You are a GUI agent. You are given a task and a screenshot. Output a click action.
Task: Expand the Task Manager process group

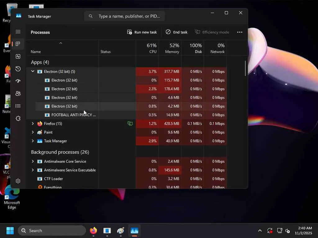[x=33, y=141]
